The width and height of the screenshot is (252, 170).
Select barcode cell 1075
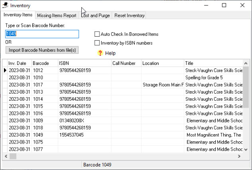tap(45, 142)
